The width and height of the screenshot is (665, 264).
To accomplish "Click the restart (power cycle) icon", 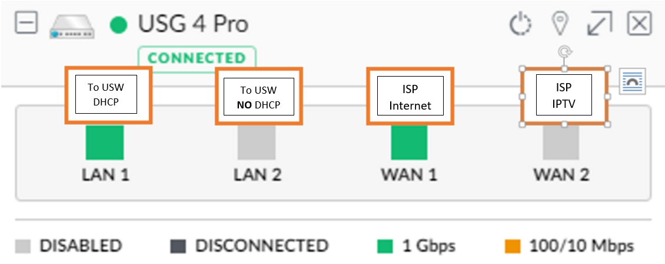I will click(520, 25).
